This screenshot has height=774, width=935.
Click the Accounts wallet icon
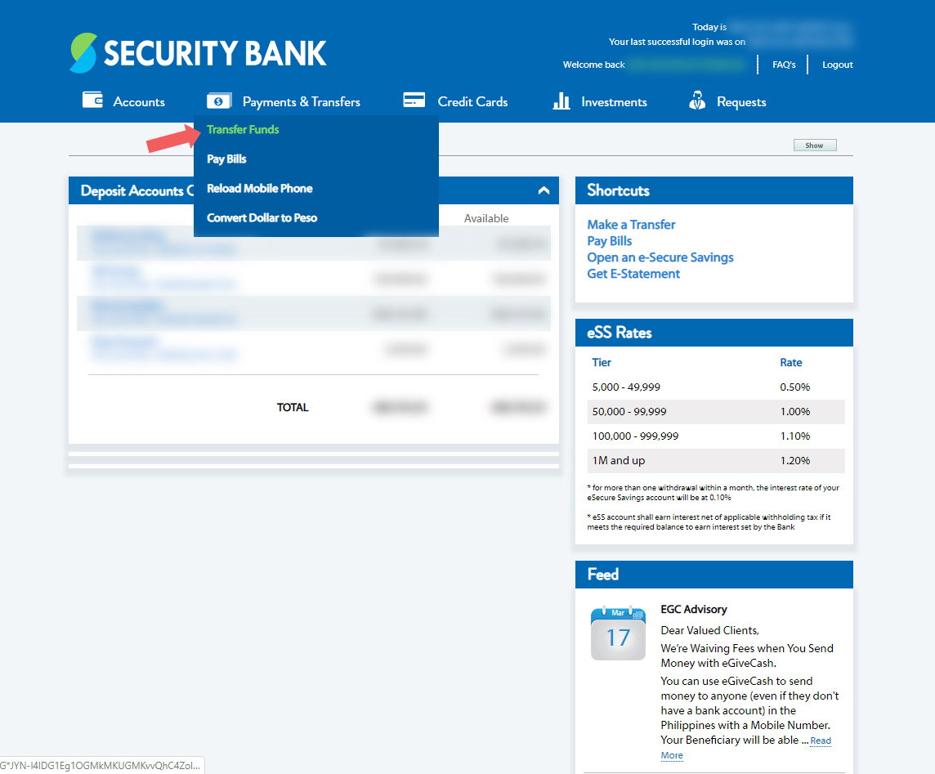92,100
